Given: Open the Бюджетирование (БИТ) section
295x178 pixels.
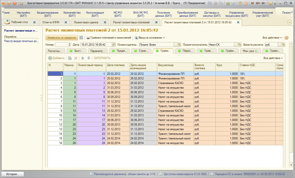Looking at the screenshot, I should pyautogui.click(x=47, y=14).
